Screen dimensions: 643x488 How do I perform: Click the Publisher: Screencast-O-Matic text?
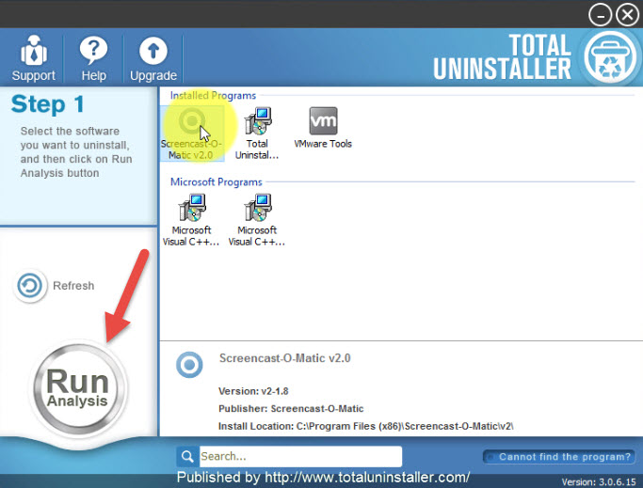click(291, 408)
